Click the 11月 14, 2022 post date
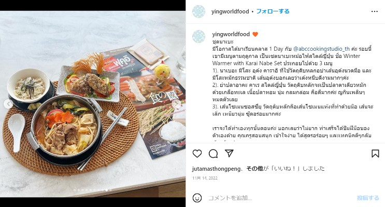 click(205, 178)
